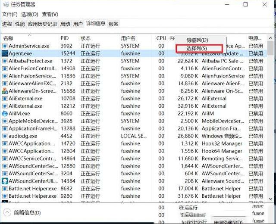Click the AliIM.exe blue round icon
Viewport: 276px width, 224px height.
pyautogui.click(x=5, y=114)
